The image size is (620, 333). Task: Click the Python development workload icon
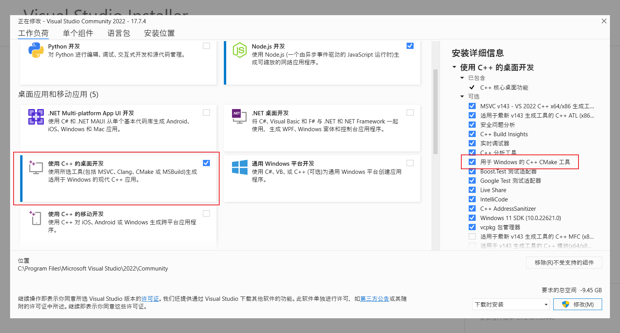[36, 50]
